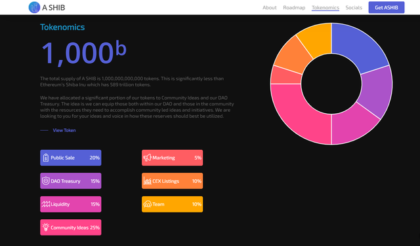Screen dimensions: 420x246
Task: Click the DAO Treasury shield icon
Action: [46, 181]
